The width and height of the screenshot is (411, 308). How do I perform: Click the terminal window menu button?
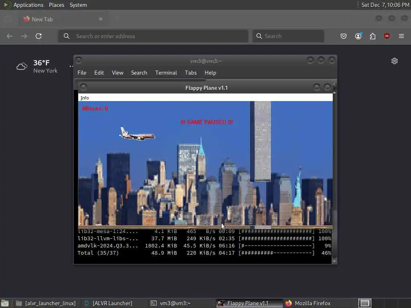(79, 60)
